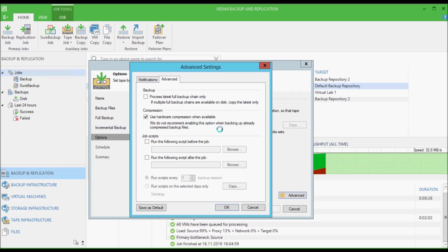
Task: Open the JOB ribbon tab
Action: 62,17
